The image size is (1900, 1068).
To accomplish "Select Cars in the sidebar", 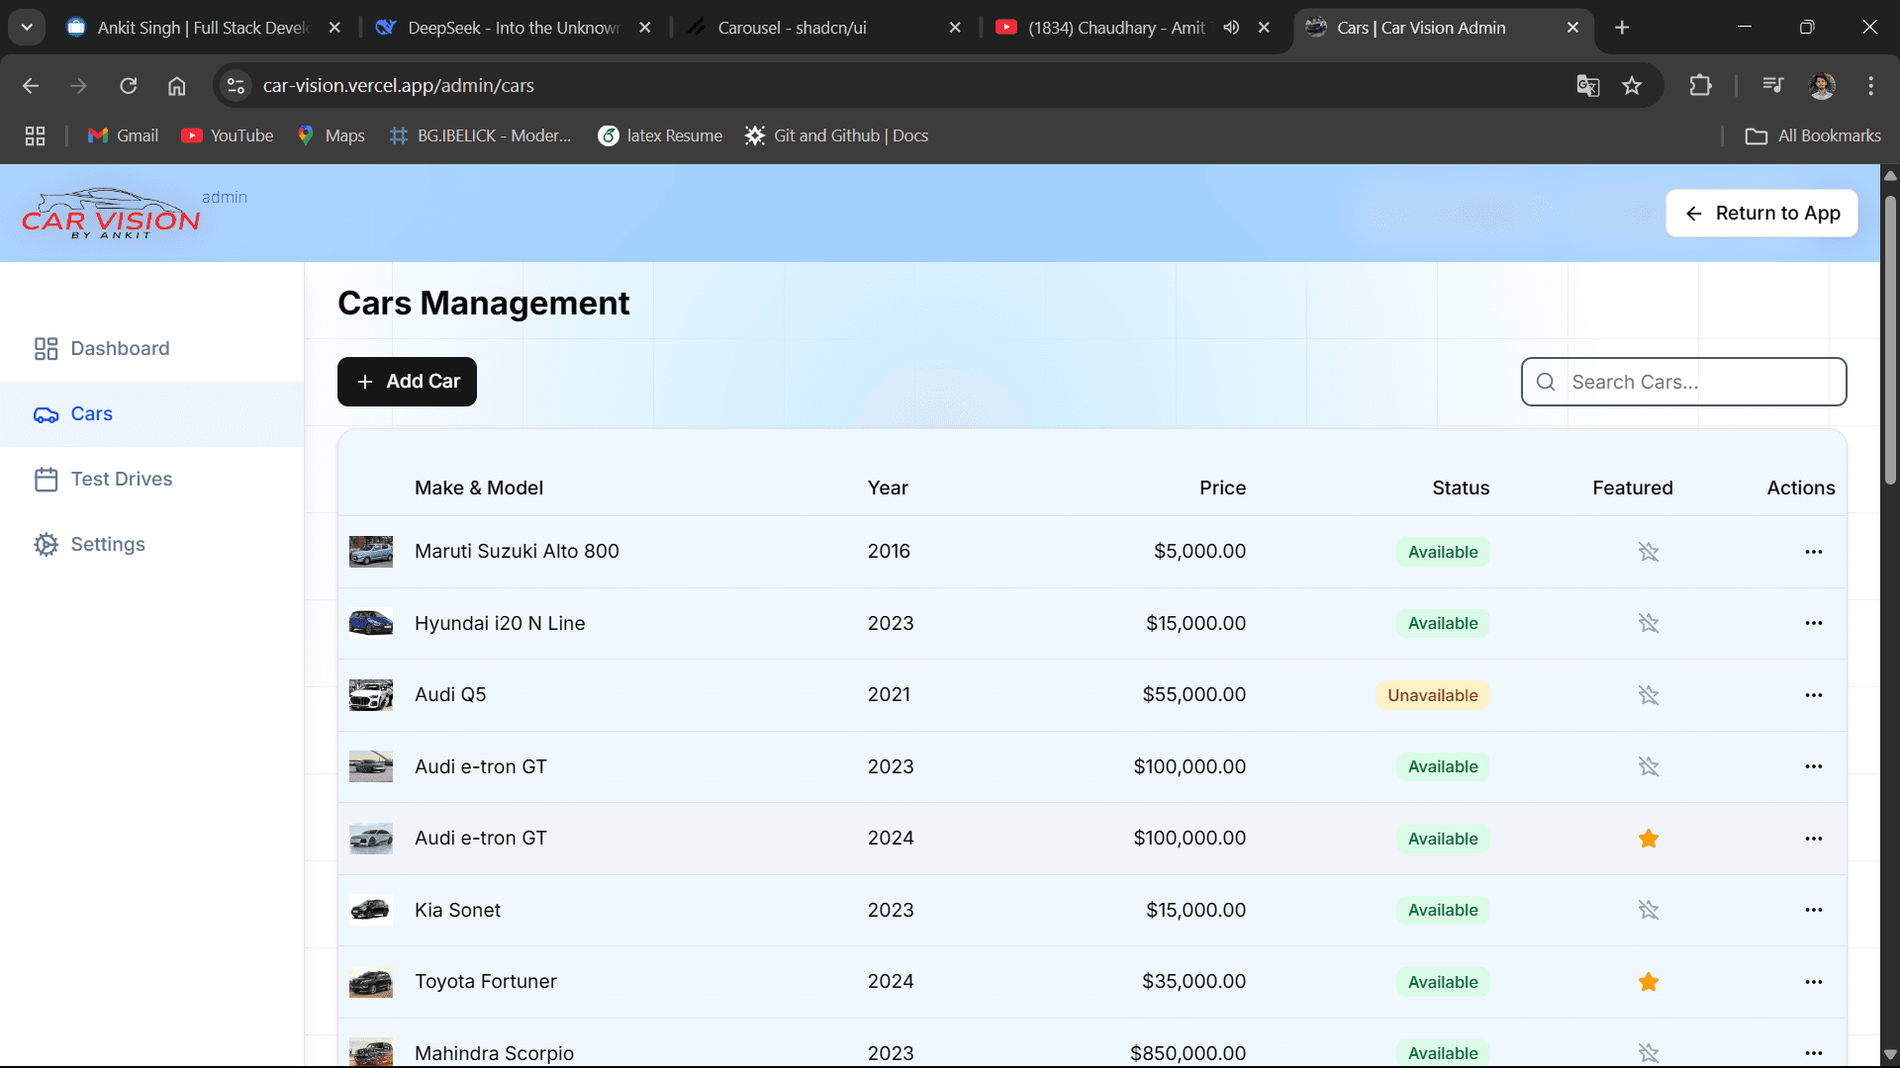I will point(151,414).
